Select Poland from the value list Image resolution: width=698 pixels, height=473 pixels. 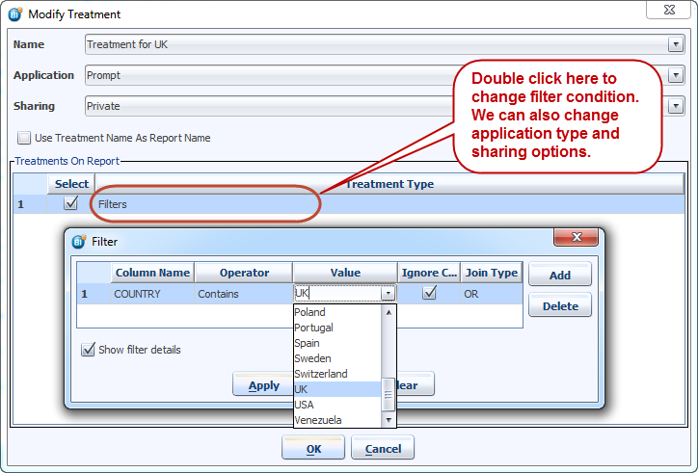(310, 312)
